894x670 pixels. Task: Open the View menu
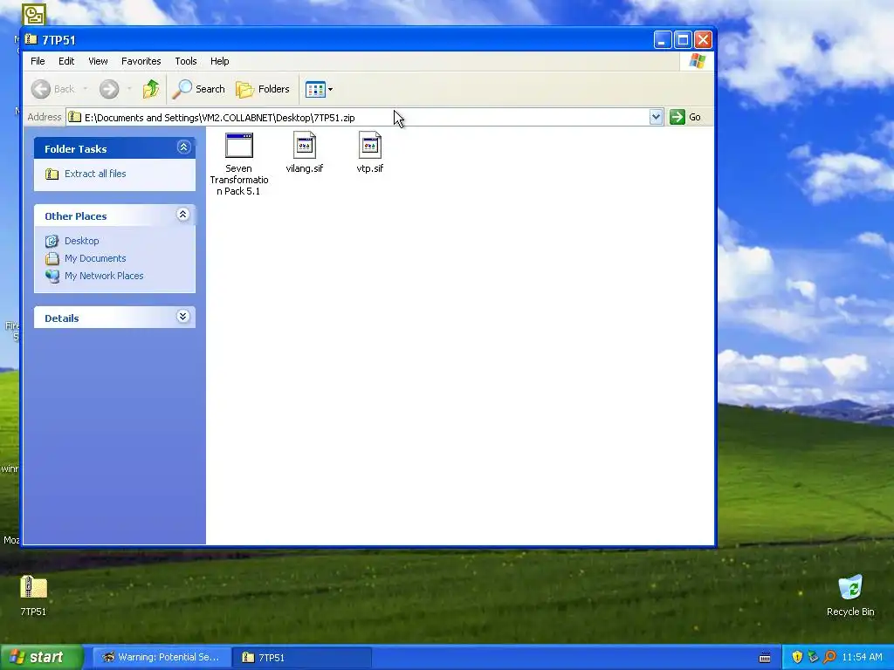pos(98,61)
